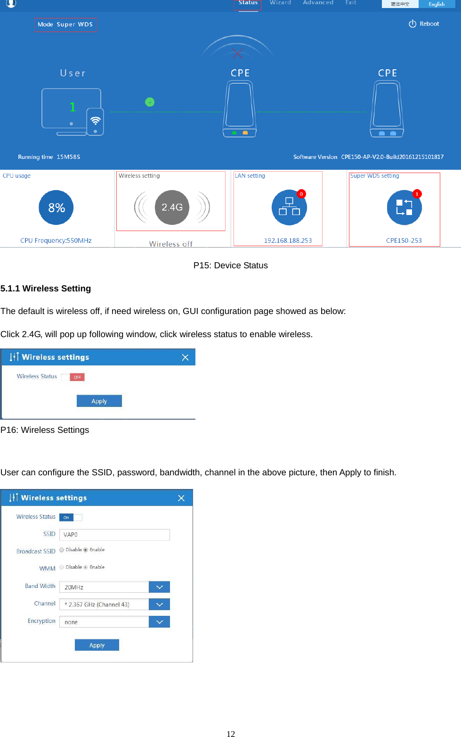Open the Channel 2.367 GHz dropdown
The height and width of the screenshot is (737, 461).
(x=114, y=605)
